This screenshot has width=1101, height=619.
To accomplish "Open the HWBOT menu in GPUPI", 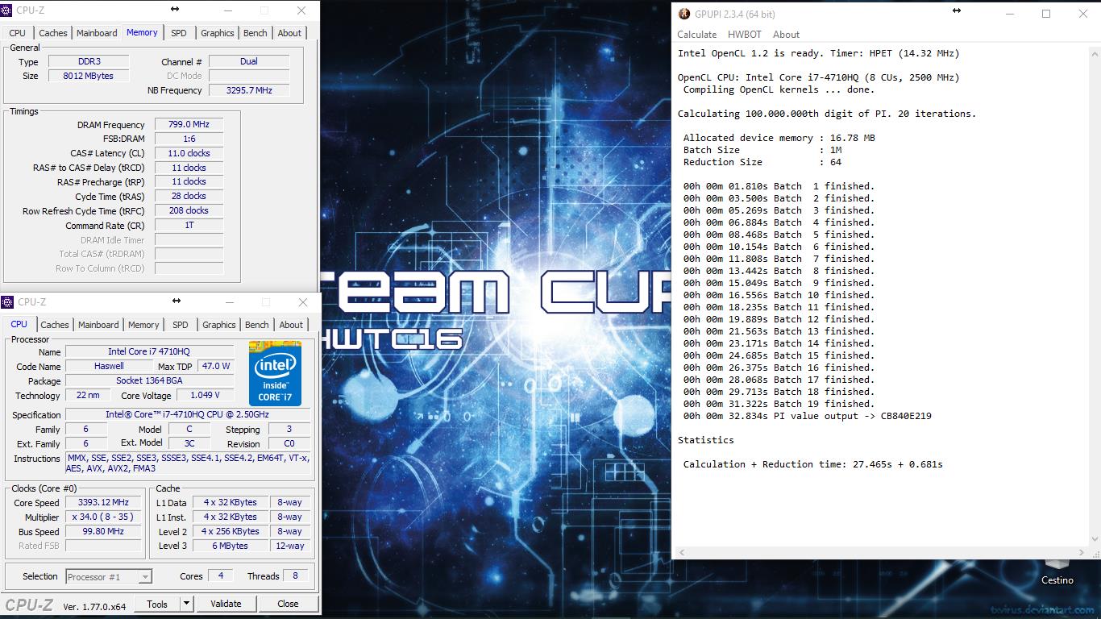I will [745, 35].
